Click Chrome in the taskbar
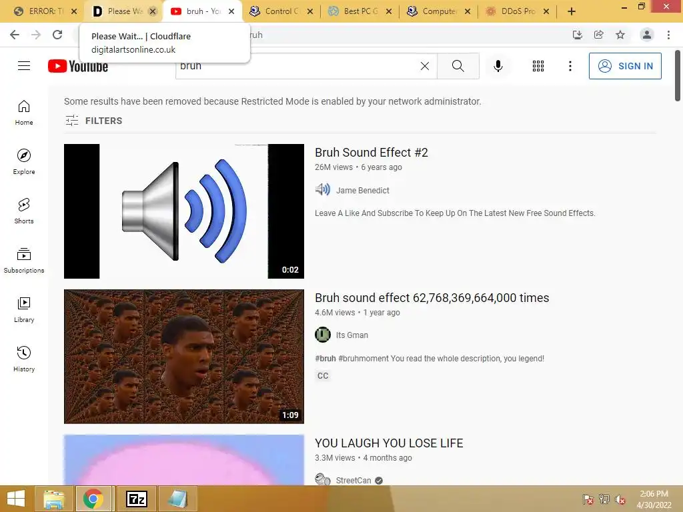This screenshot has width=683, height=512. point(93,499)
